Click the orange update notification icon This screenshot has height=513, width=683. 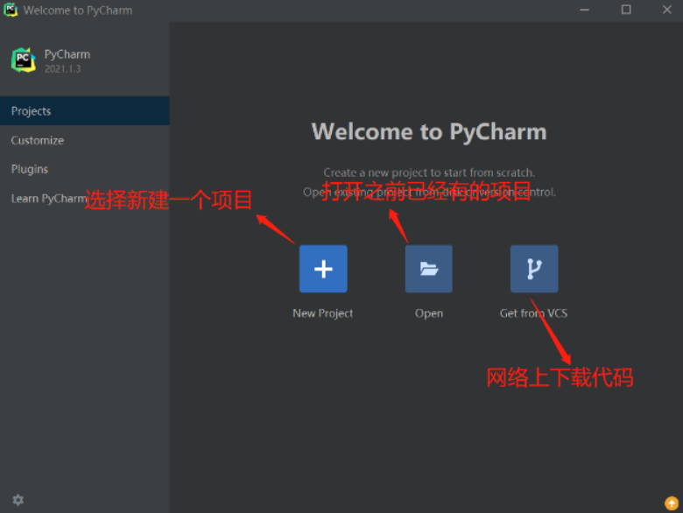point(672,503)
